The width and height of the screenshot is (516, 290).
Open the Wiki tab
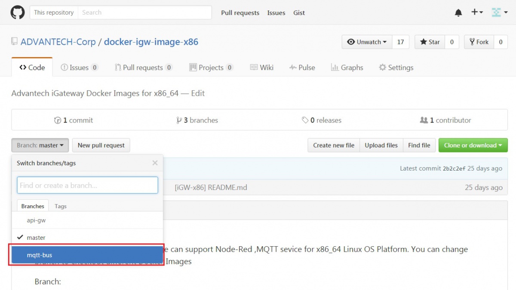(261, 67)
